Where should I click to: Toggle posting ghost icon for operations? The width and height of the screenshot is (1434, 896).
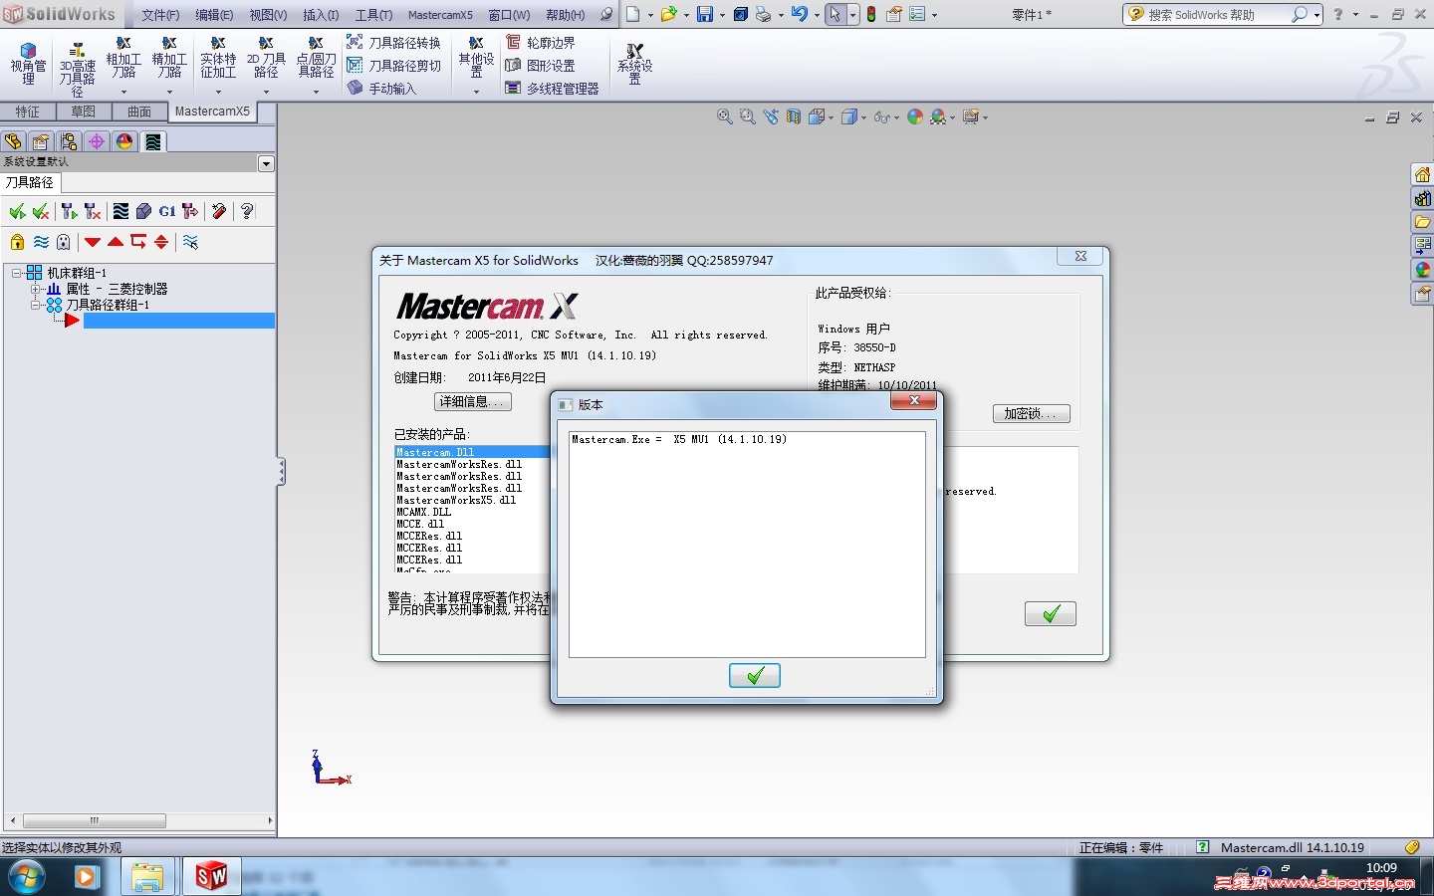pyautogui.click(x=64, y=242)
